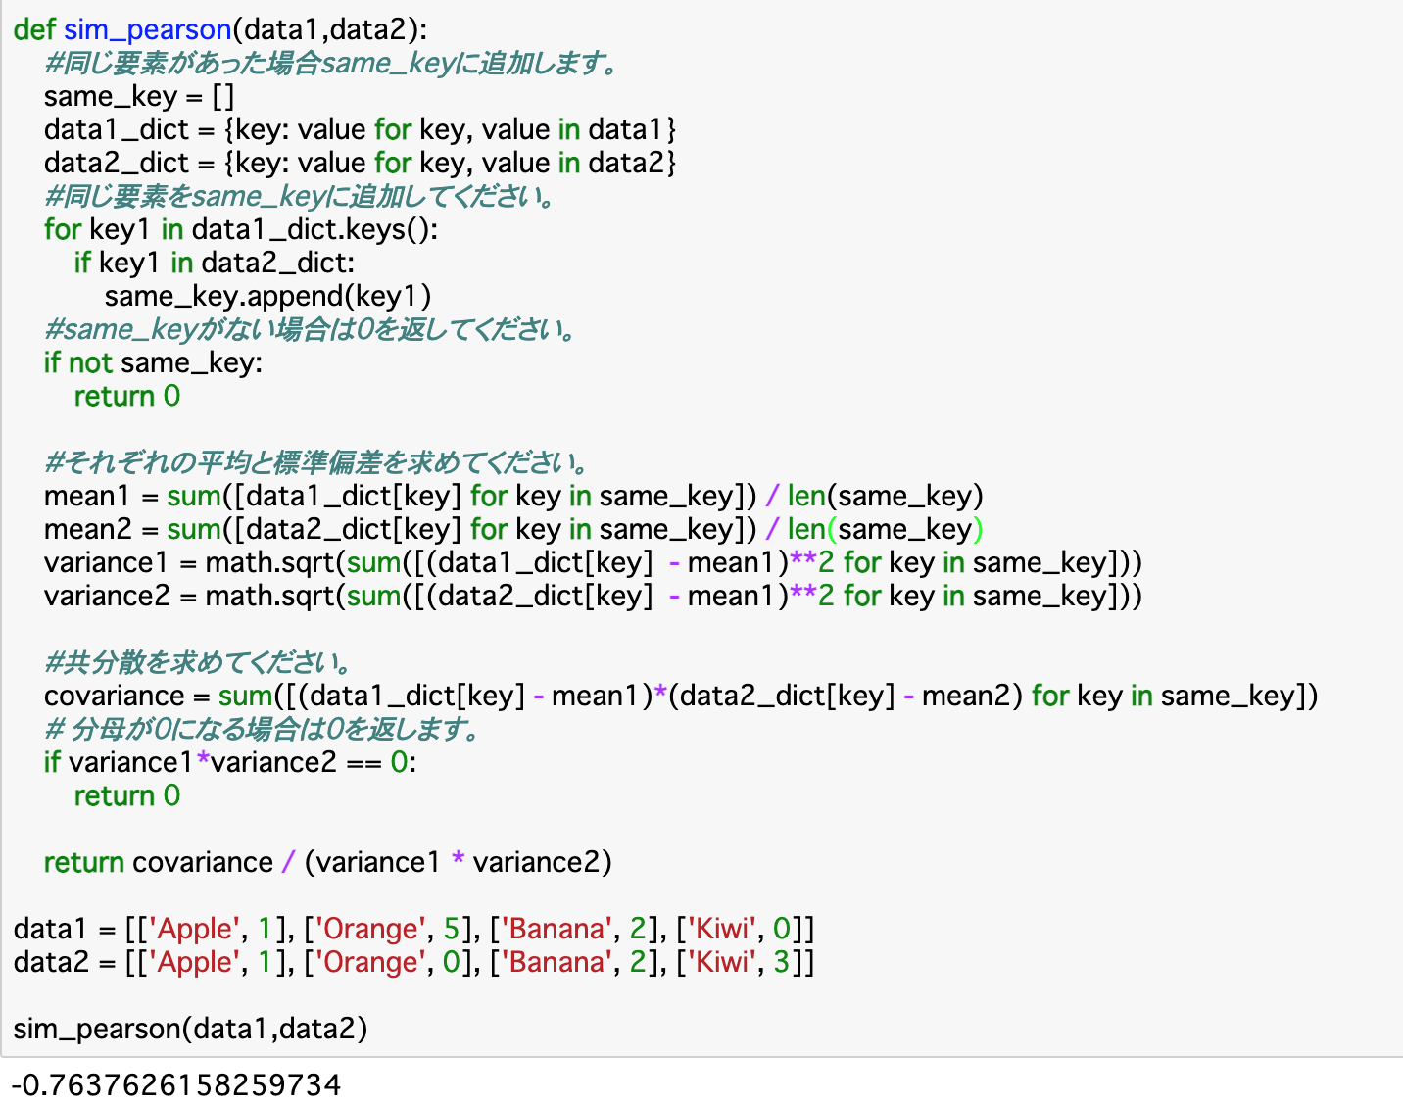Click the 'return covariance / (variance1 * variance2)' line
This screenshot has height=1105, width=1403.
[328, 862]
